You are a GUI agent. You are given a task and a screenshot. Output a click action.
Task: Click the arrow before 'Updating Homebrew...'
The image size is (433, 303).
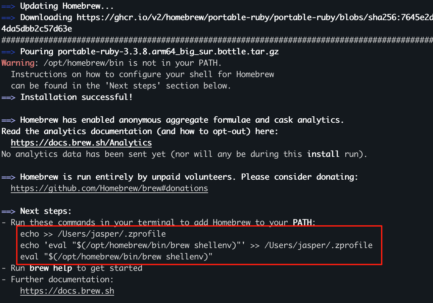(x=8, y=6)
